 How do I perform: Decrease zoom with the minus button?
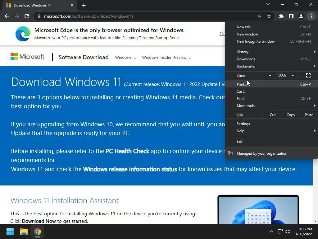click(270, 75)
